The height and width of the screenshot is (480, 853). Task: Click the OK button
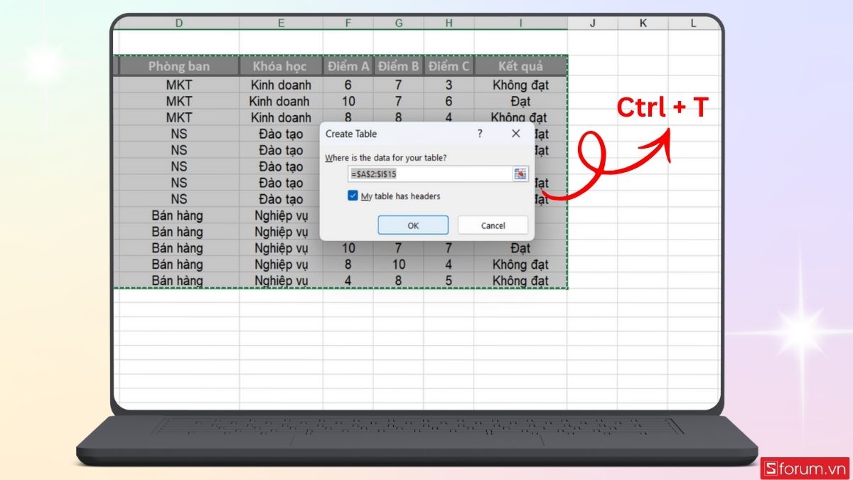(x=413, y=225)
